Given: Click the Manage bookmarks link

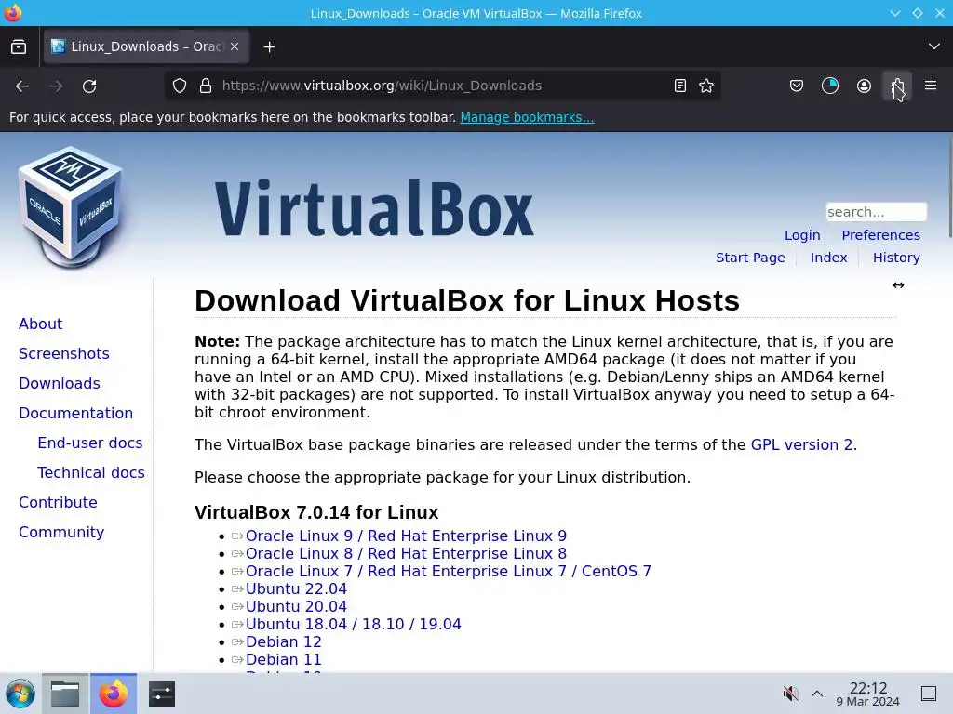Looking at the screenshot, I should tap(527, 117).
